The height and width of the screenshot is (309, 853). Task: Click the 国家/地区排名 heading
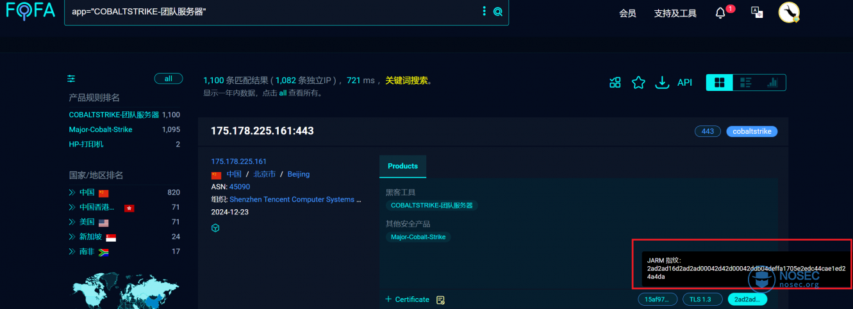tap(96, 175)
